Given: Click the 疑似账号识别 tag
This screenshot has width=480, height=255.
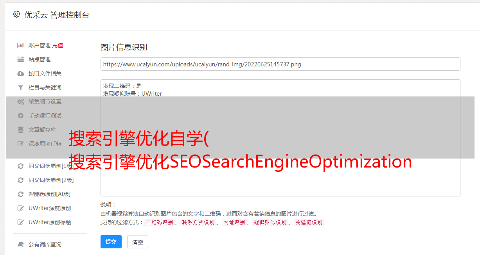Looking at the screenshot, I should [270, 222].
